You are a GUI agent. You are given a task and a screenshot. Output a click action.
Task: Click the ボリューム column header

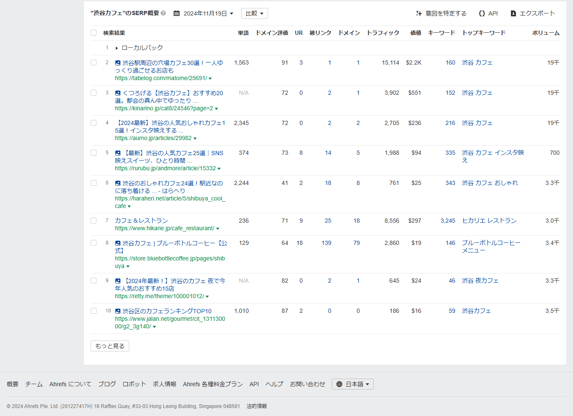pyautogui.click(x=546, y=33)
